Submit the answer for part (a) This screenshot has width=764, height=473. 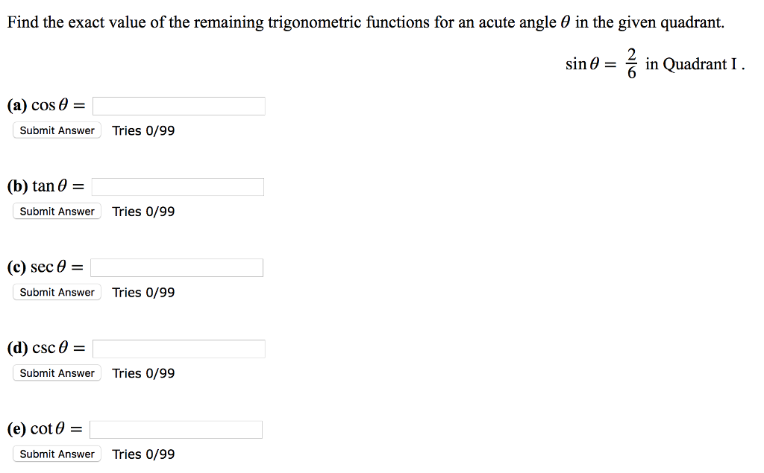[57, 130]
